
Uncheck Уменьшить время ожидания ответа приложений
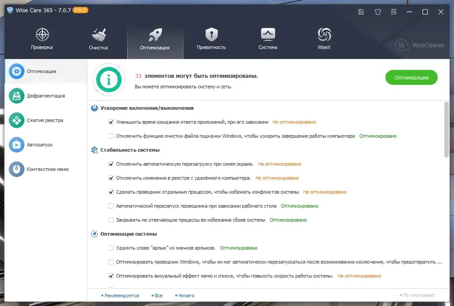(x=111, y=122)
